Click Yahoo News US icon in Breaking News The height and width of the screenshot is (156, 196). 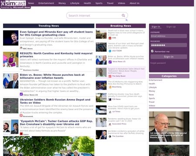(110, 62)
